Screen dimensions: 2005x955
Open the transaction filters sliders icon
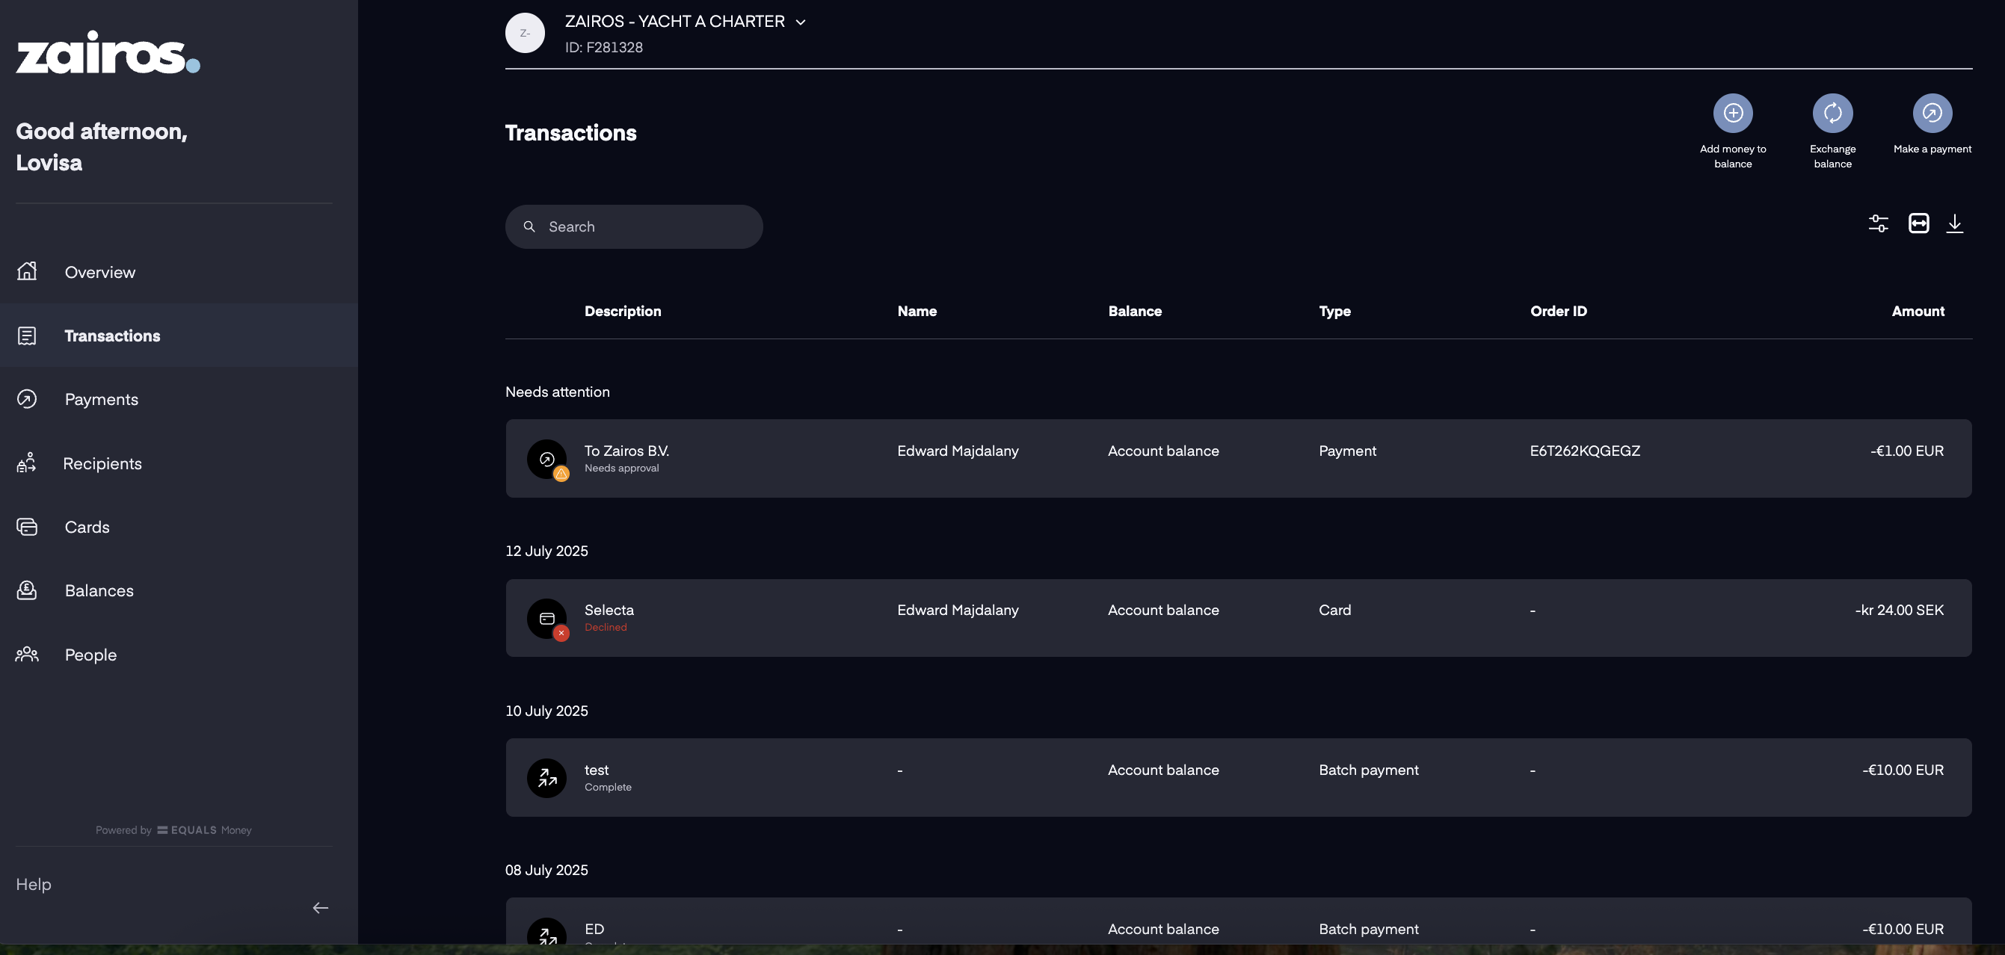click(1878, 224)
